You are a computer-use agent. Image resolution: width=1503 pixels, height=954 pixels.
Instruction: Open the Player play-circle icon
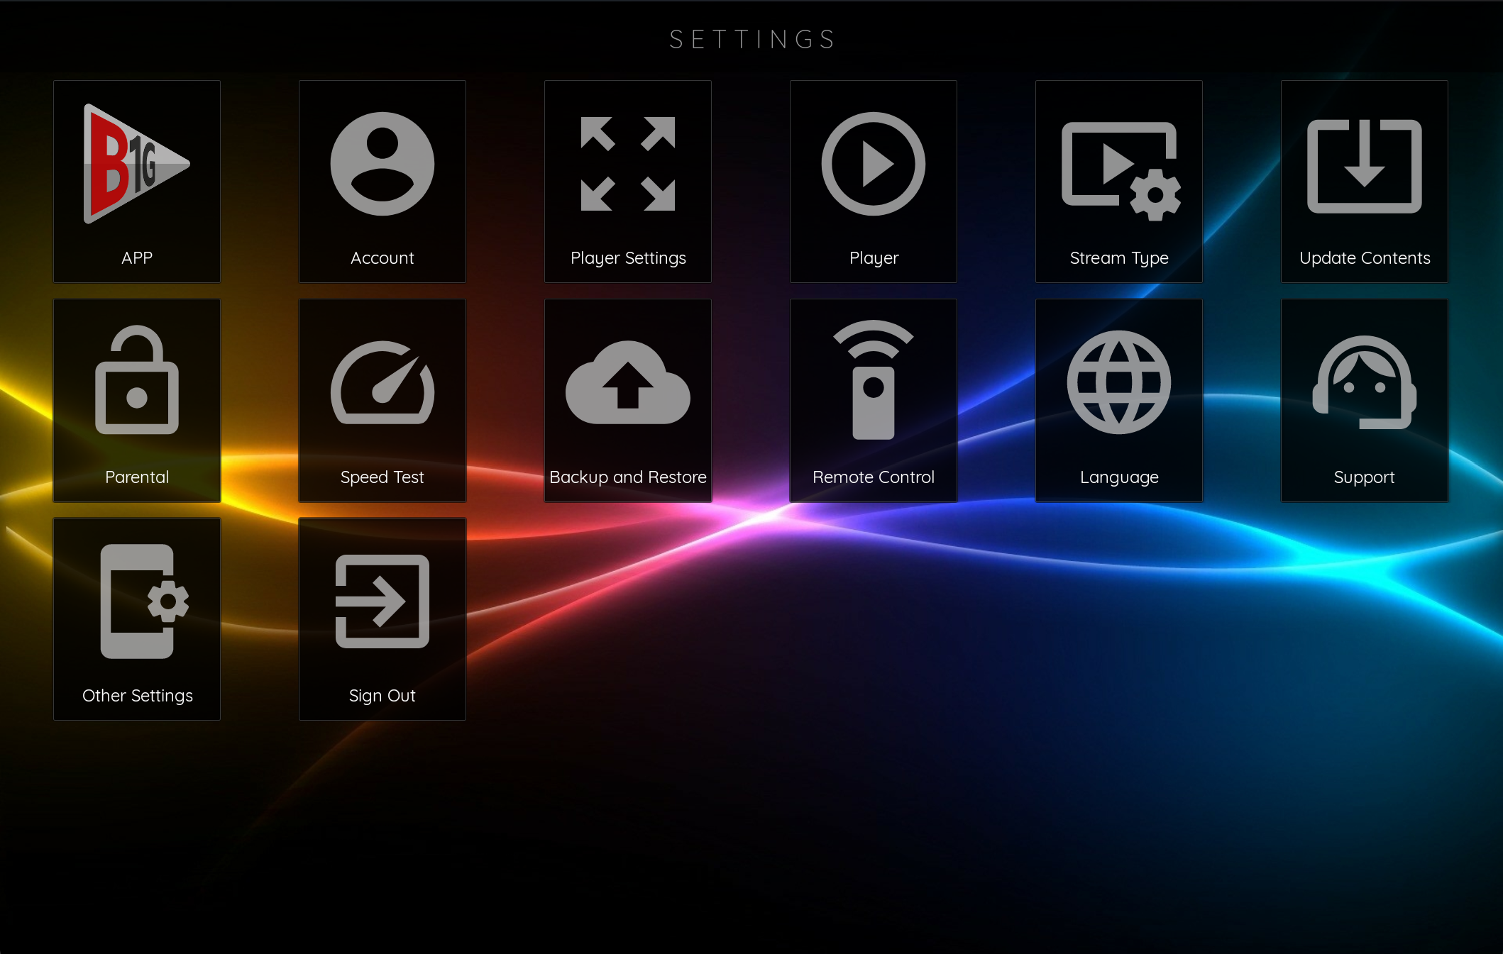tap(873, 164)
